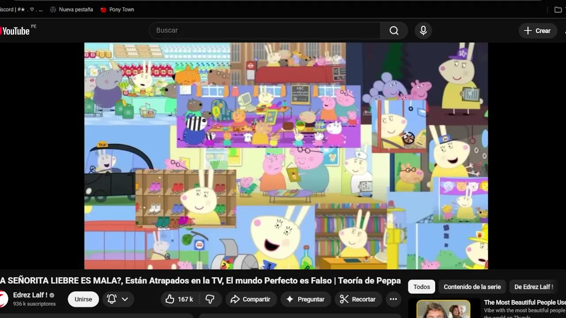
Task: Click the Preguntar button
Action: tap(306, 299)
